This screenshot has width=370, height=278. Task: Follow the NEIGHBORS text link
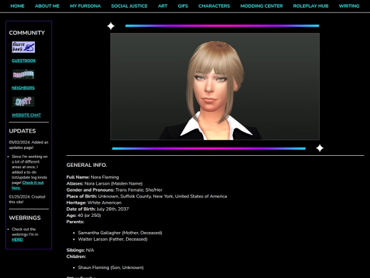point(23,88)
